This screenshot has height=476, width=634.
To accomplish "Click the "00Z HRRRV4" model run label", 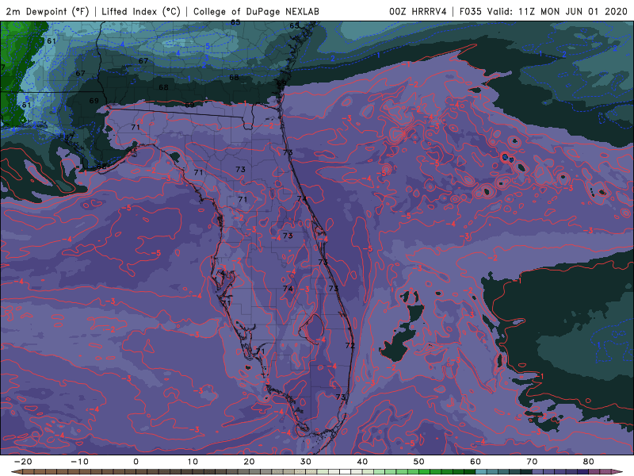I will click(x=418, y=12).
